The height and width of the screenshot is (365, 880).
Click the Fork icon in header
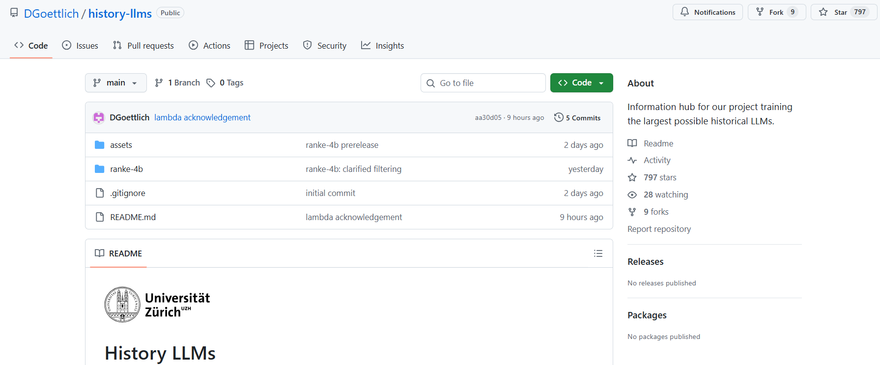760,12
